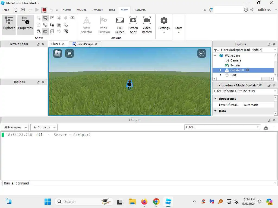278x208 pixels.
Task: Open Chrome from the Windows taskbar
Action: pyautogui.click(x=156, y=201)
